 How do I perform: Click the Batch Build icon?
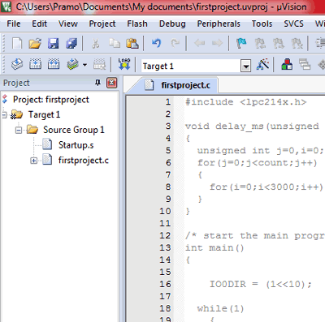pos(72,65)
